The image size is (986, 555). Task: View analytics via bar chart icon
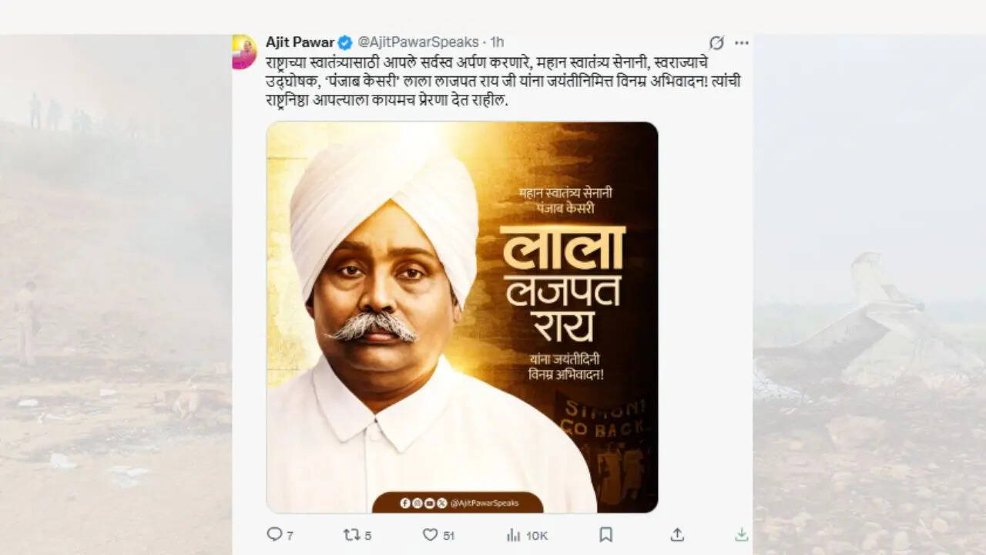coord(513,534)
